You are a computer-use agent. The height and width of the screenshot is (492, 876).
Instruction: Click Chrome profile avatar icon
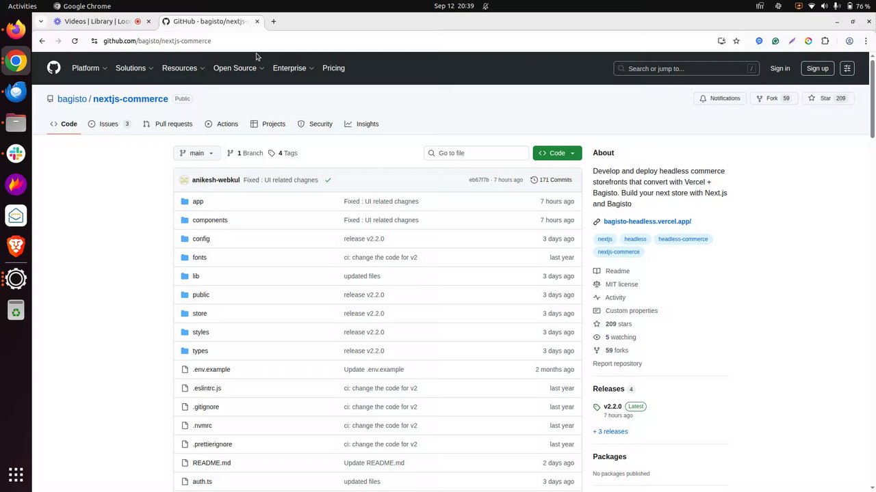[x=849, y=41]
